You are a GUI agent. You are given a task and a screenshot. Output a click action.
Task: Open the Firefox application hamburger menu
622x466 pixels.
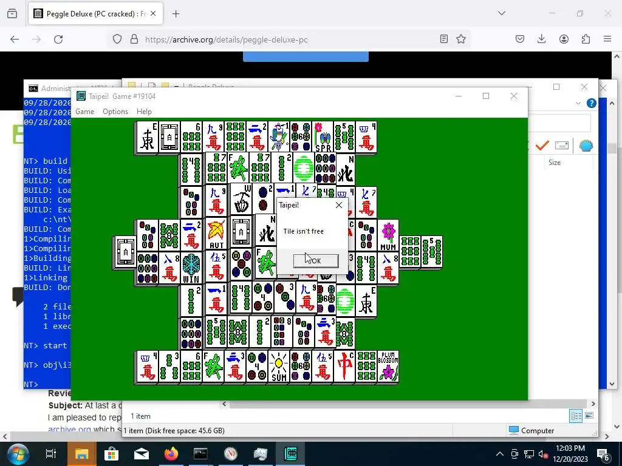tap(607, 39)
